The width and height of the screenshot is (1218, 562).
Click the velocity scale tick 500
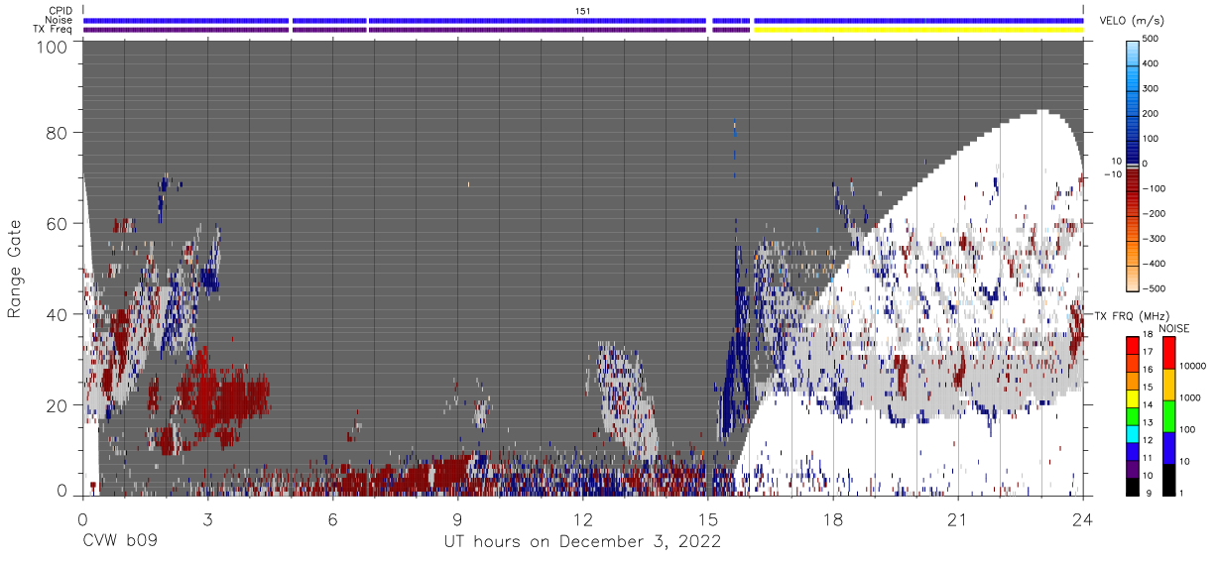click(x=1152, y=39)
